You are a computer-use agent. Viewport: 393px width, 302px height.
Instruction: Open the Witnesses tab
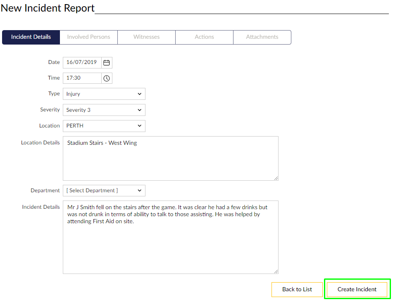pos(146,37)
